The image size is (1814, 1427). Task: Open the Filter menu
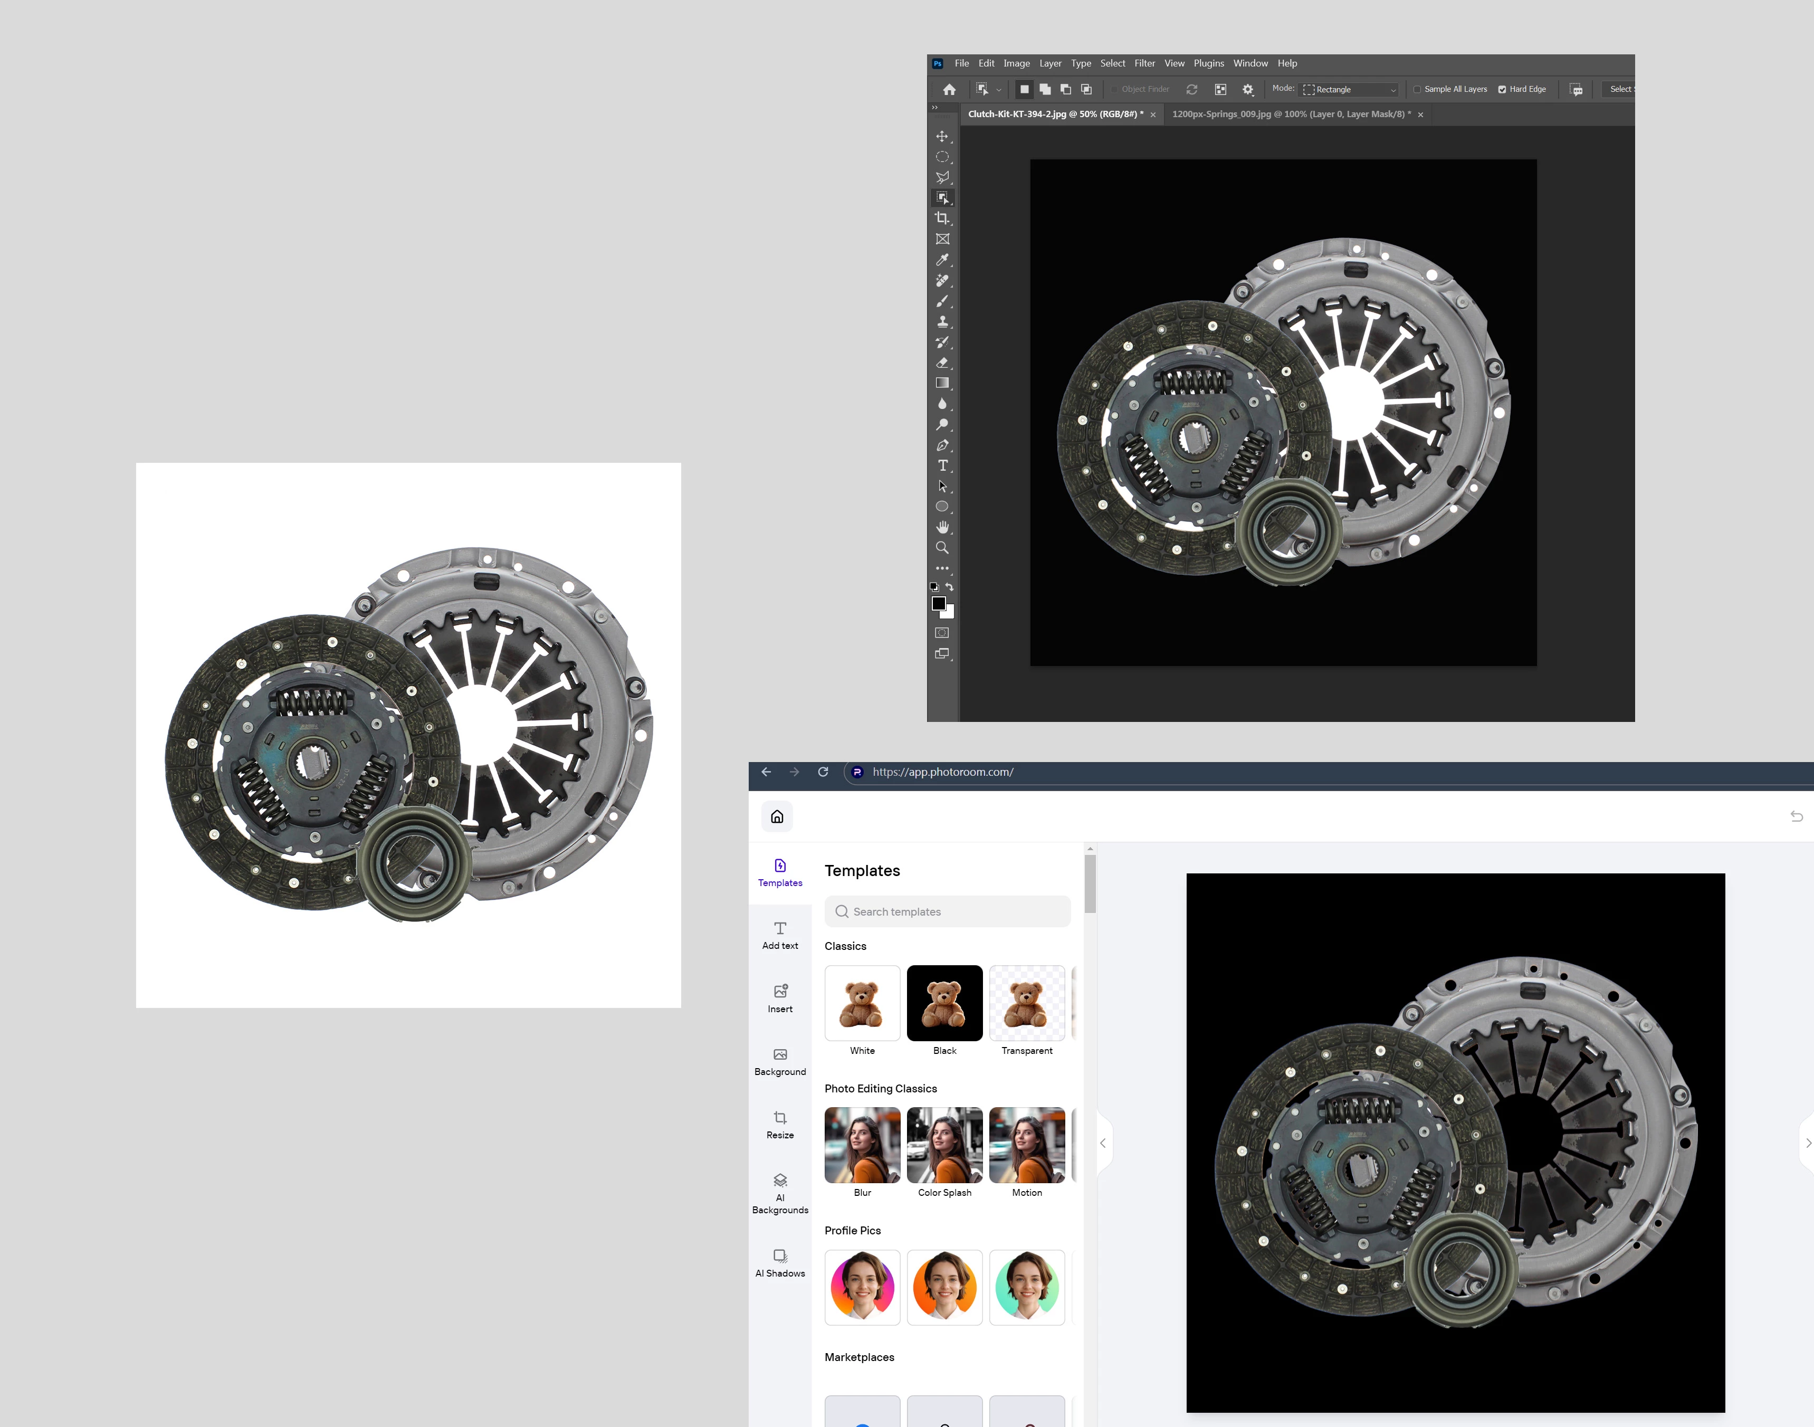[1144, 63]
